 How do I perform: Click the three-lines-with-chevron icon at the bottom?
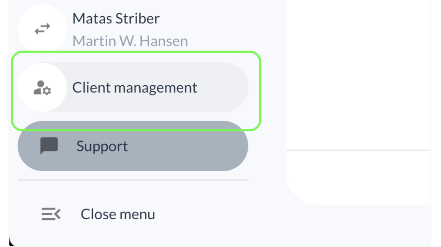click(51, 214)
